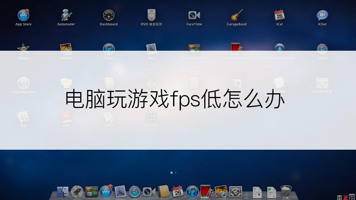Open the Trash in the Dock
The height and width of the screenshot is (200, 356).
click(x=286, y=192)
